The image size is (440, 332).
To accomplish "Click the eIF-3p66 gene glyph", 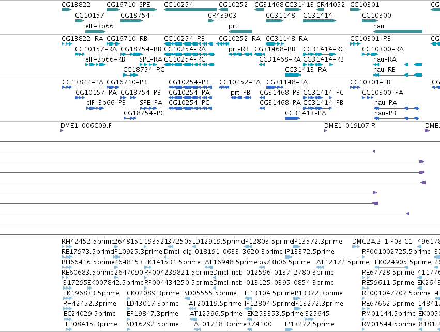I will click(96, 32).
